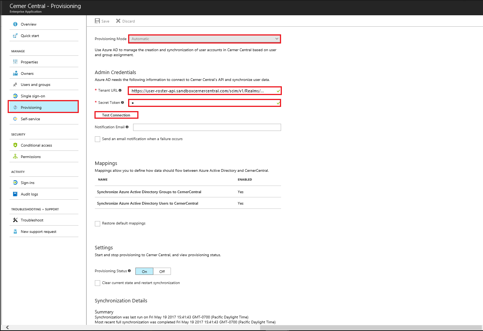The width and height of the screenshot is (483, 331).
Task: Click the Provisioning sync icon
Action: (15, 107)
